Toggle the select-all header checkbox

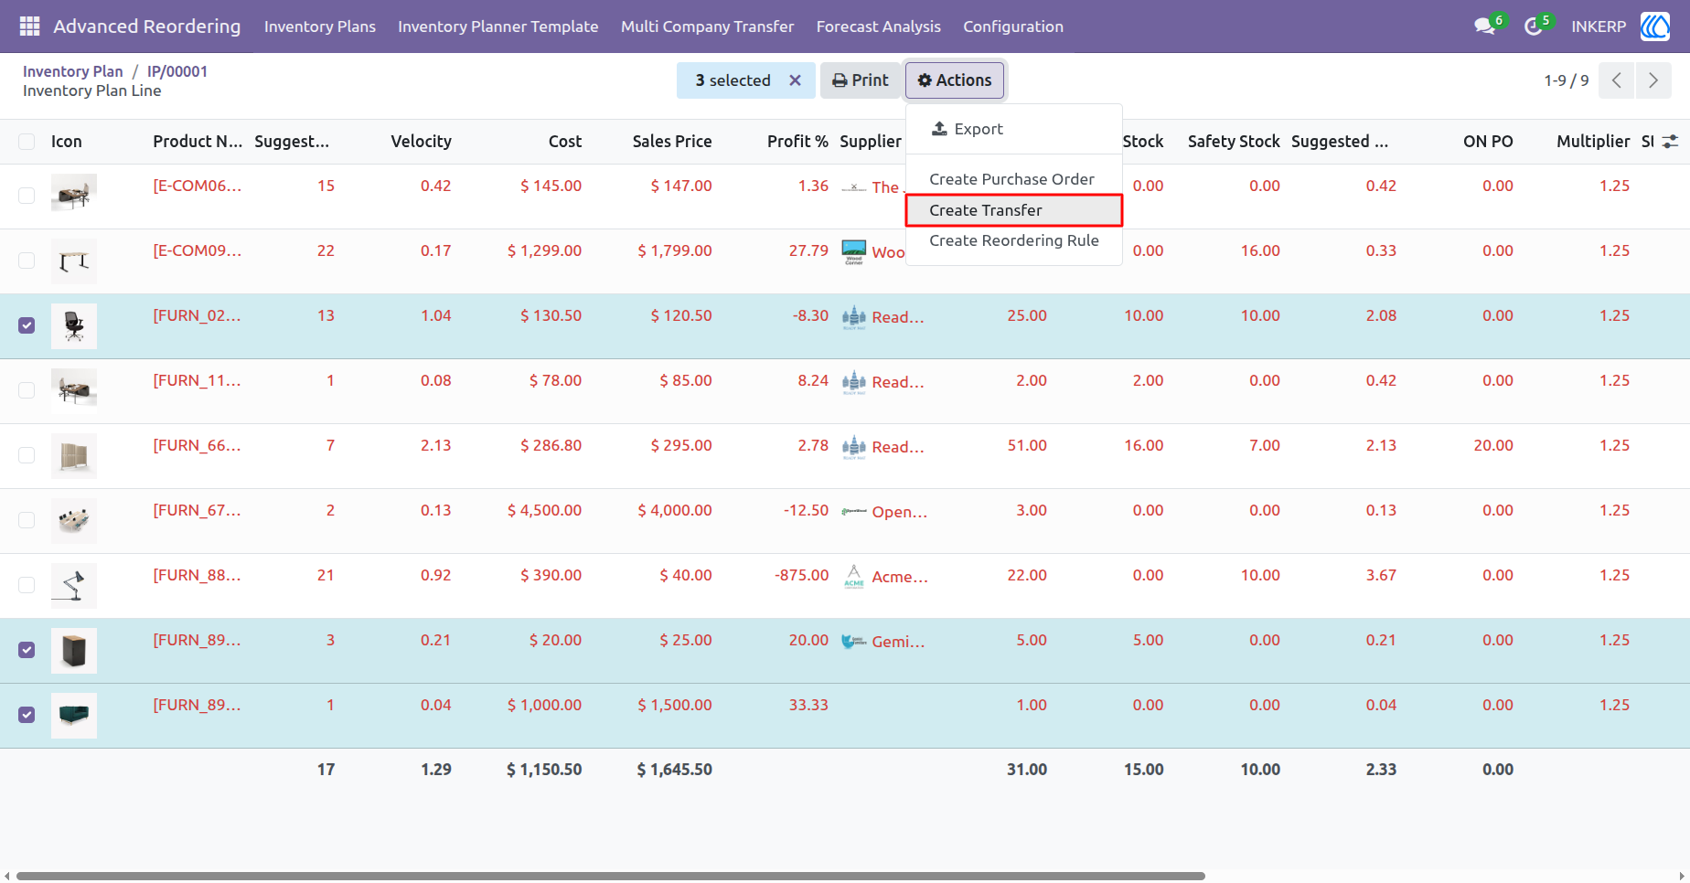(x=27, y=142)
